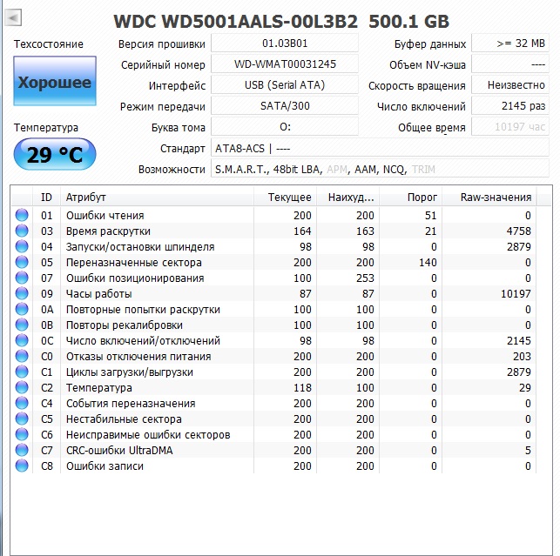Image resolution: width=560 pixels, height=556 pixels.
Task: Click the Порог column header
Action: (x=411, y=198)
